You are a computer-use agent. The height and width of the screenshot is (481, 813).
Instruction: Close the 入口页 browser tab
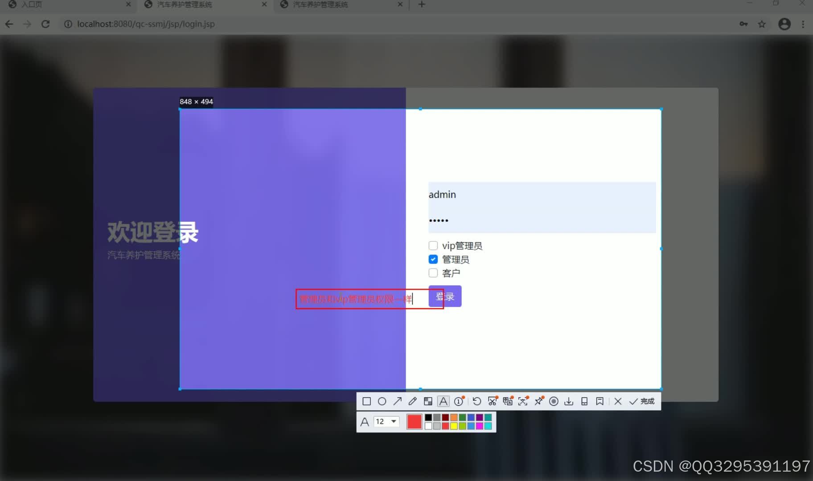(x=128, y=4)
